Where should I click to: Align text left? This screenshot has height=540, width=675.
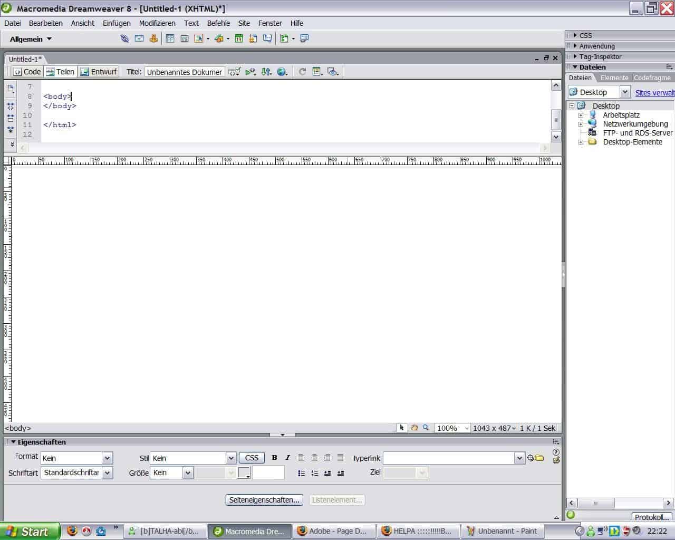301,458
